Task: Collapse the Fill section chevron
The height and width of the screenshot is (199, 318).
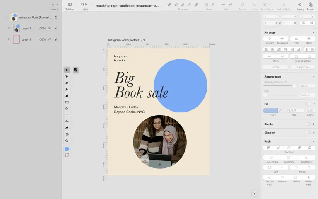Action: (x=313, y=104)
